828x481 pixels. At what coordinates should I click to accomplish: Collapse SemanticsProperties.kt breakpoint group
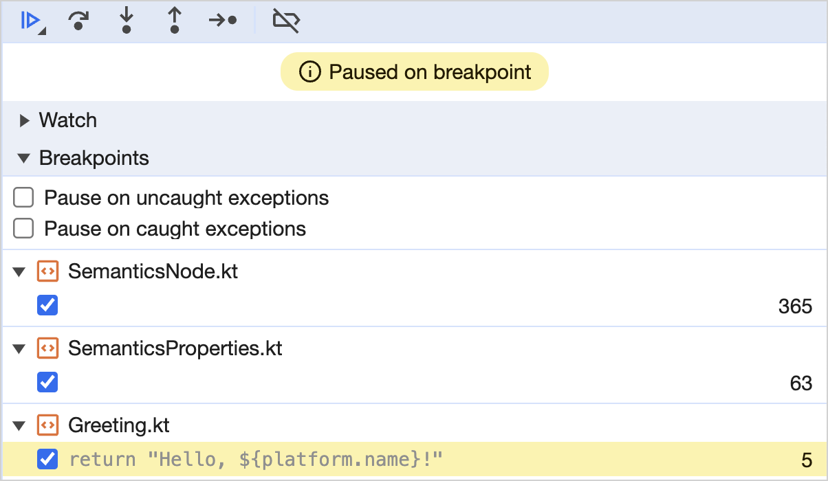click(x=19, y=349)
